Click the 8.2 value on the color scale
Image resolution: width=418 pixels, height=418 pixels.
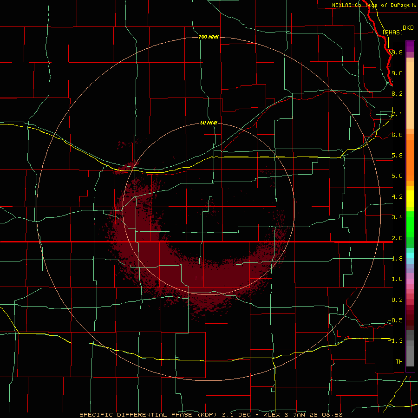point(397,93)
